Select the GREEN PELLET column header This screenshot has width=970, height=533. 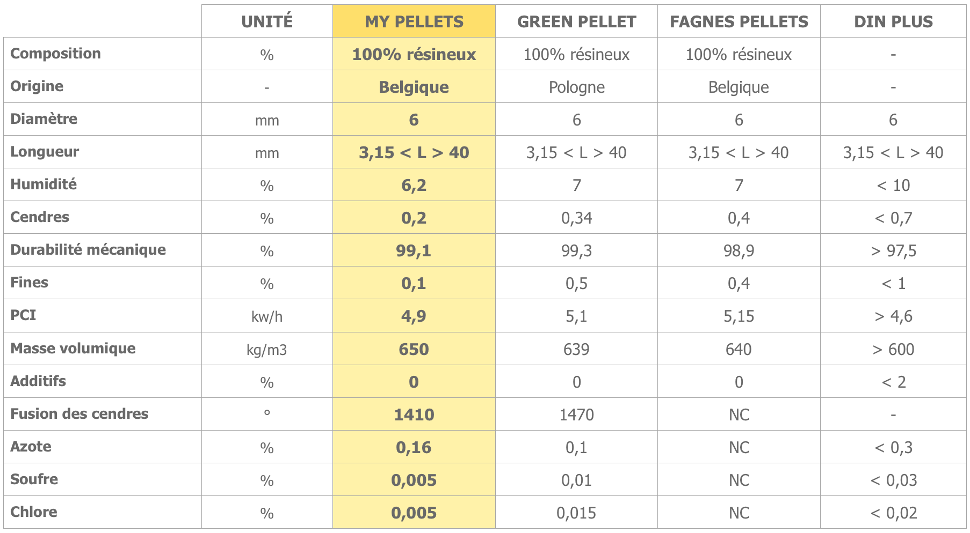tap(576, 21)
